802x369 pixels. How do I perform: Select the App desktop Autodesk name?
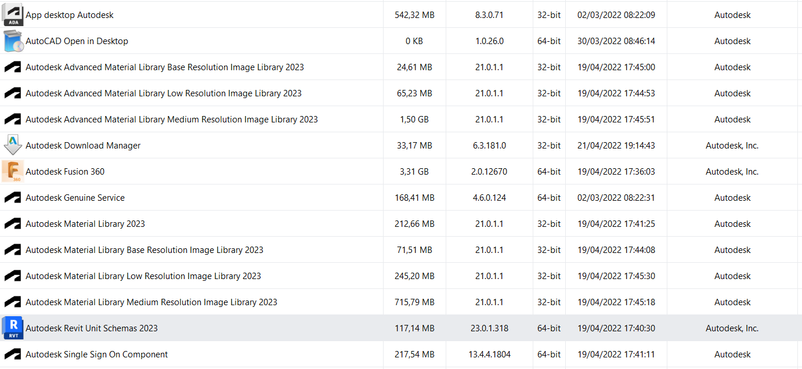(70, 15)
